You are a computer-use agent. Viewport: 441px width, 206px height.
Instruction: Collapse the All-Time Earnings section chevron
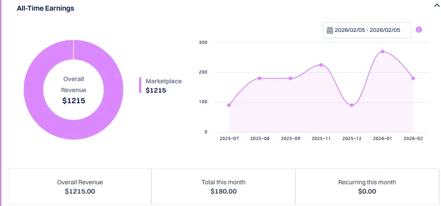pos(437,6)
